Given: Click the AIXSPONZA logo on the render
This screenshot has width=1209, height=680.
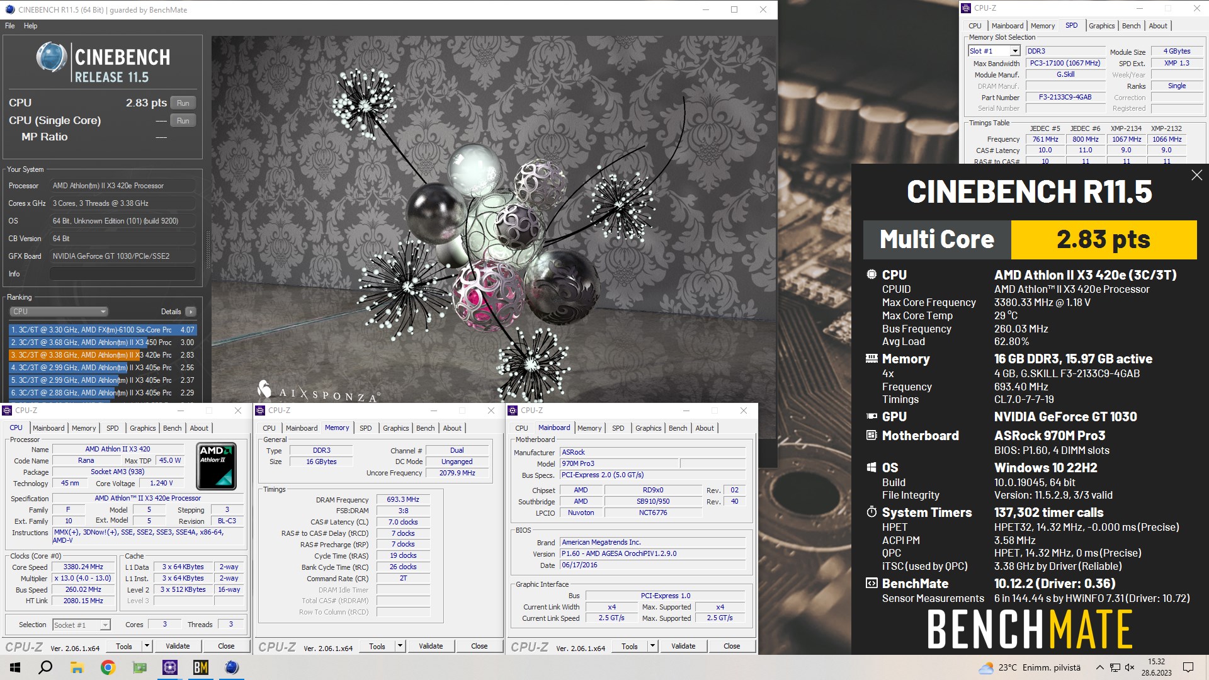Looking at the screenshot, I should coord(319,392).
